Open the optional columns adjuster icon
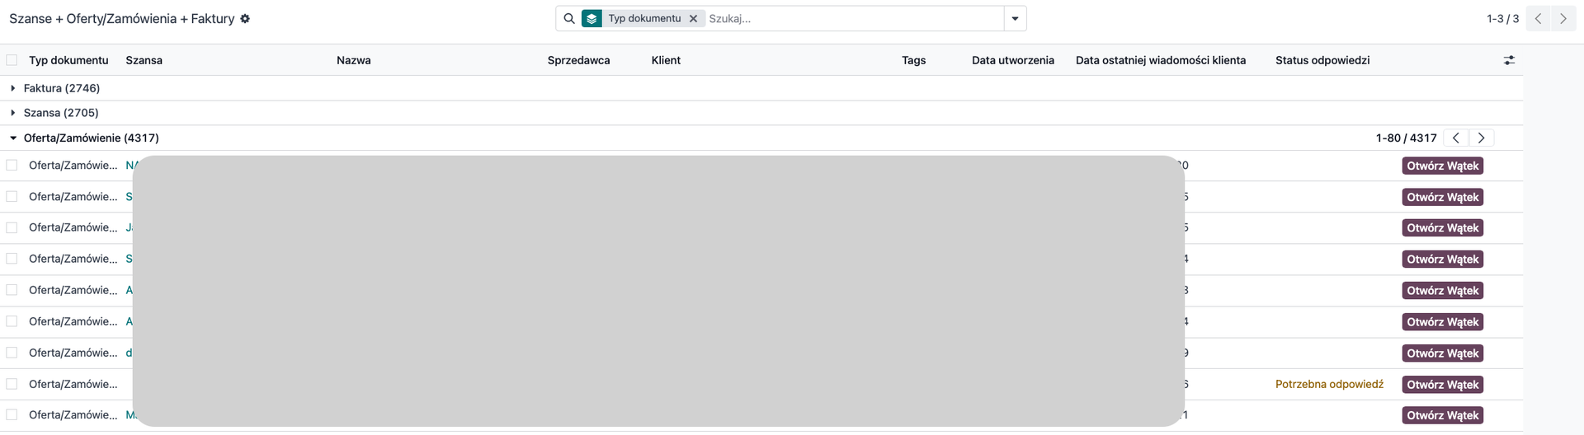 point(1509,60)
